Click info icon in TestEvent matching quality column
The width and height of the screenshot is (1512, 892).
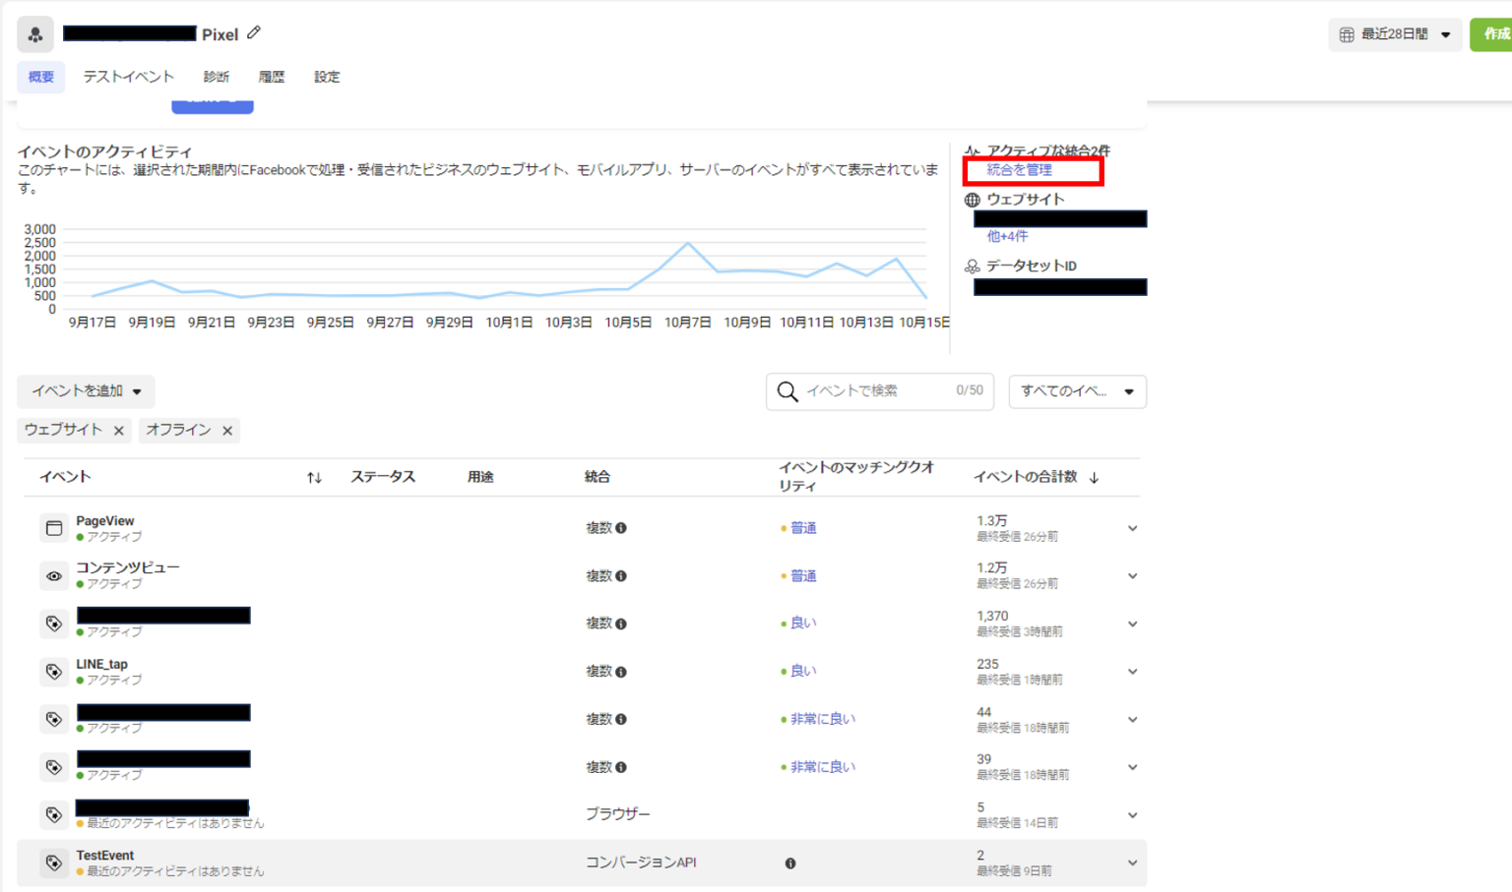point(790,863)
